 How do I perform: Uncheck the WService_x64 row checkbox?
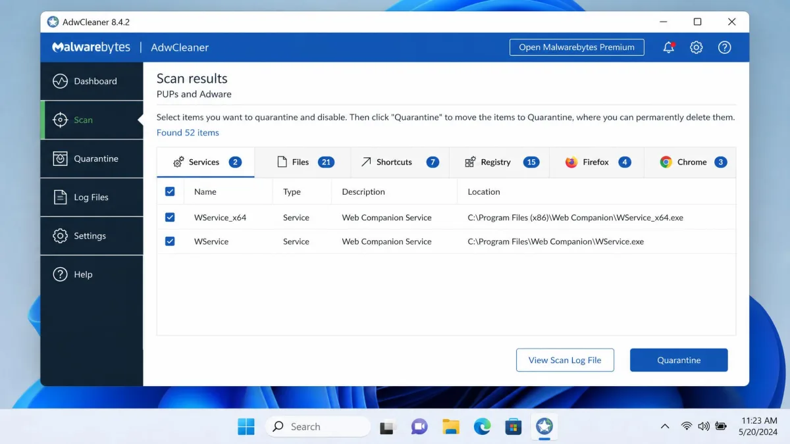(170, 217)
